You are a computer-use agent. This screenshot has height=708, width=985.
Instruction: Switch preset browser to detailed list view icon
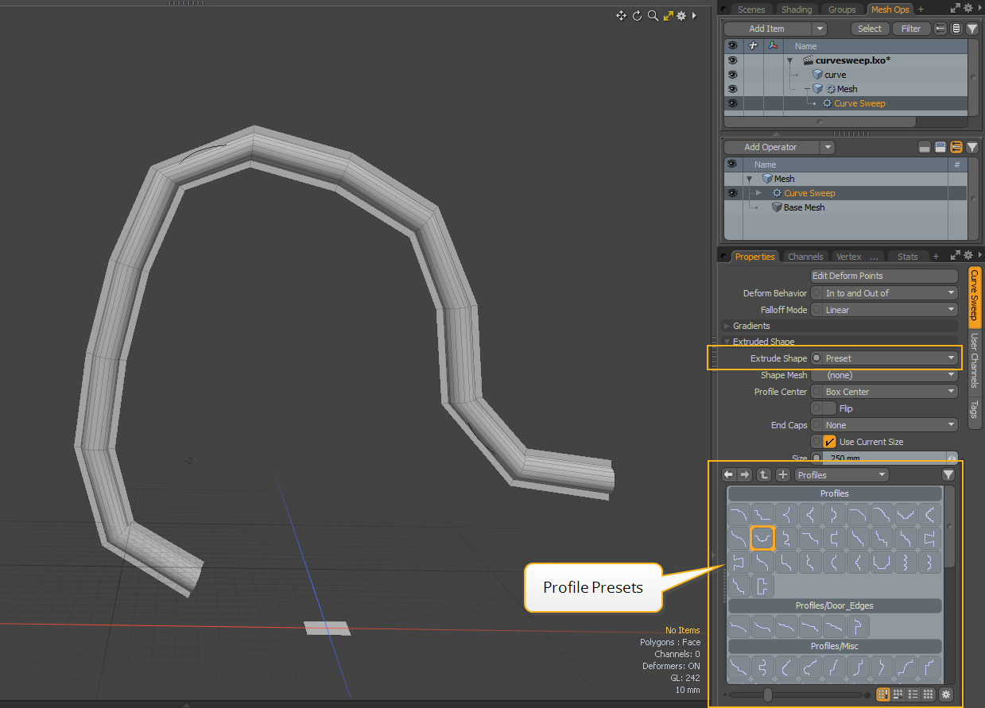point(913,694)
